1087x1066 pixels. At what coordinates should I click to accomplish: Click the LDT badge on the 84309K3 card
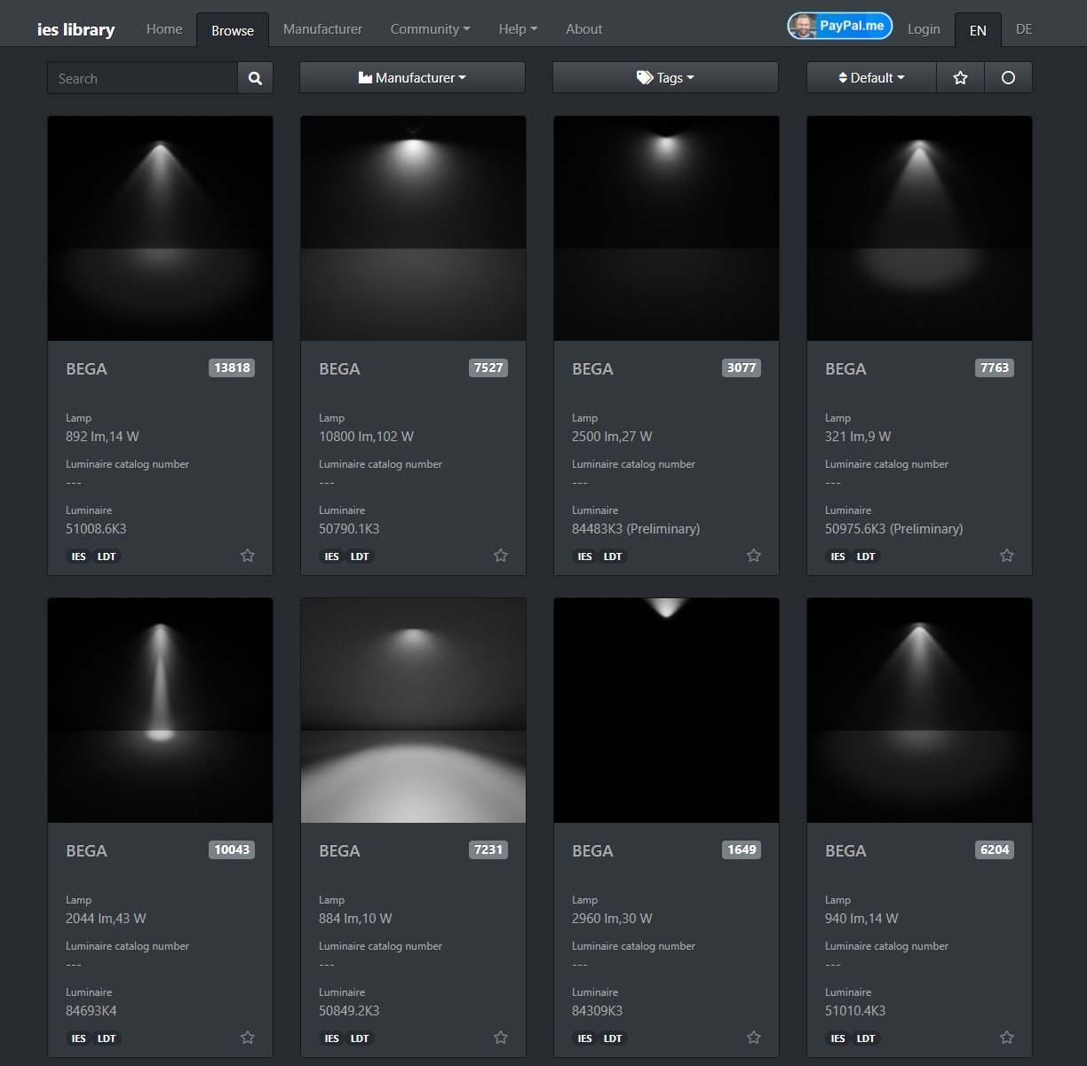[613, 1038]
